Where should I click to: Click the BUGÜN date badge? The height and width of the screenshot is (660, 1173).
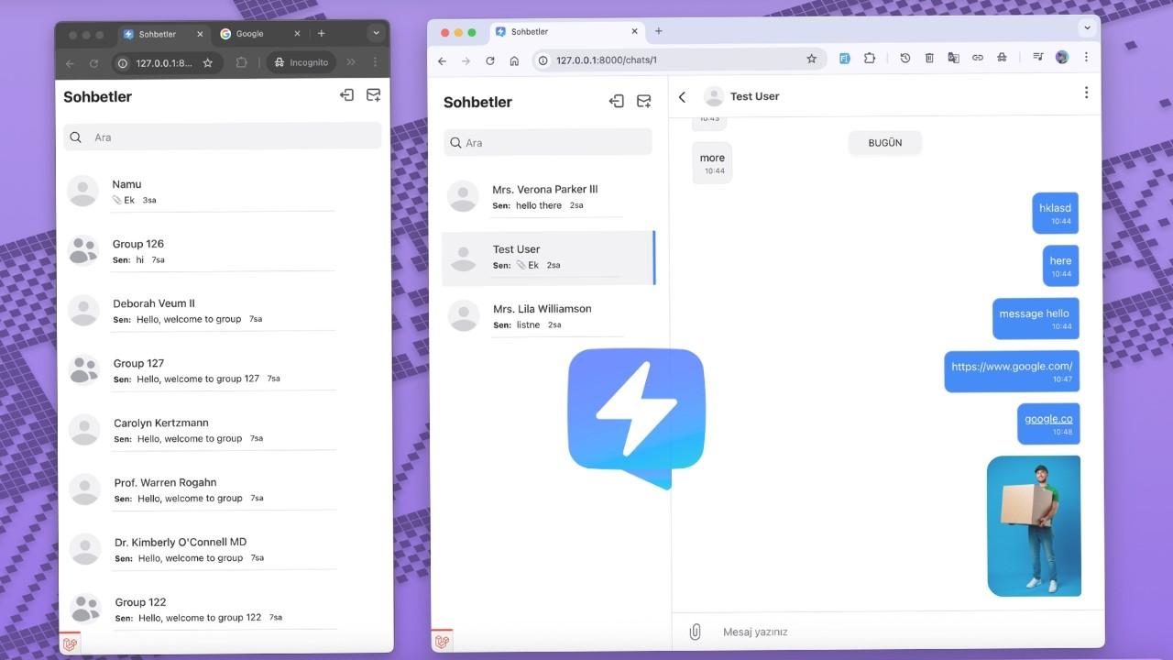coord(885,143)
